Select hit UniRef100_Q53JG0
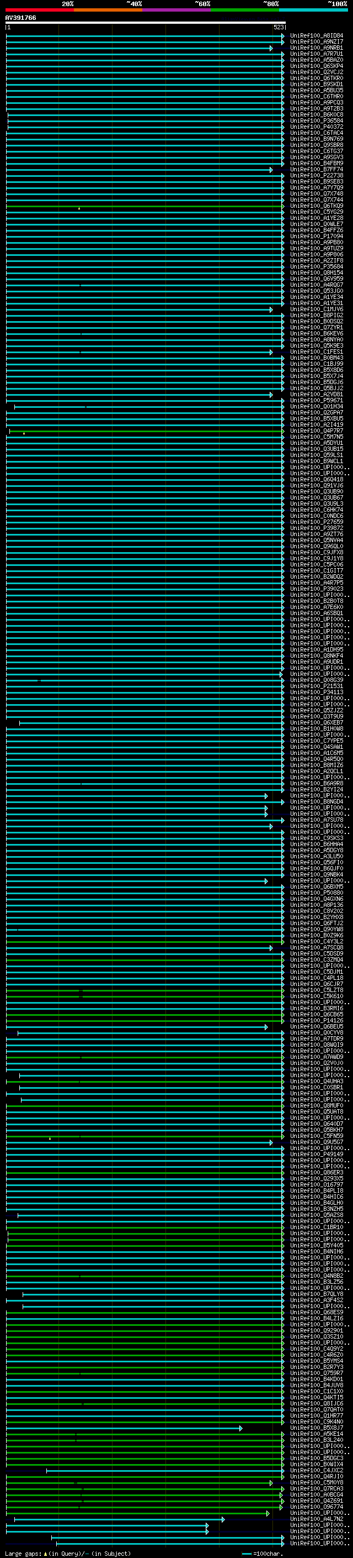 click(316, 291)
